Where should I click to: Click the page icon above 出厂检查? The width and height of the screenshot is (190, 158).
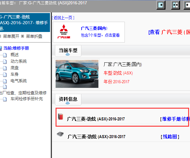(5, 87)
